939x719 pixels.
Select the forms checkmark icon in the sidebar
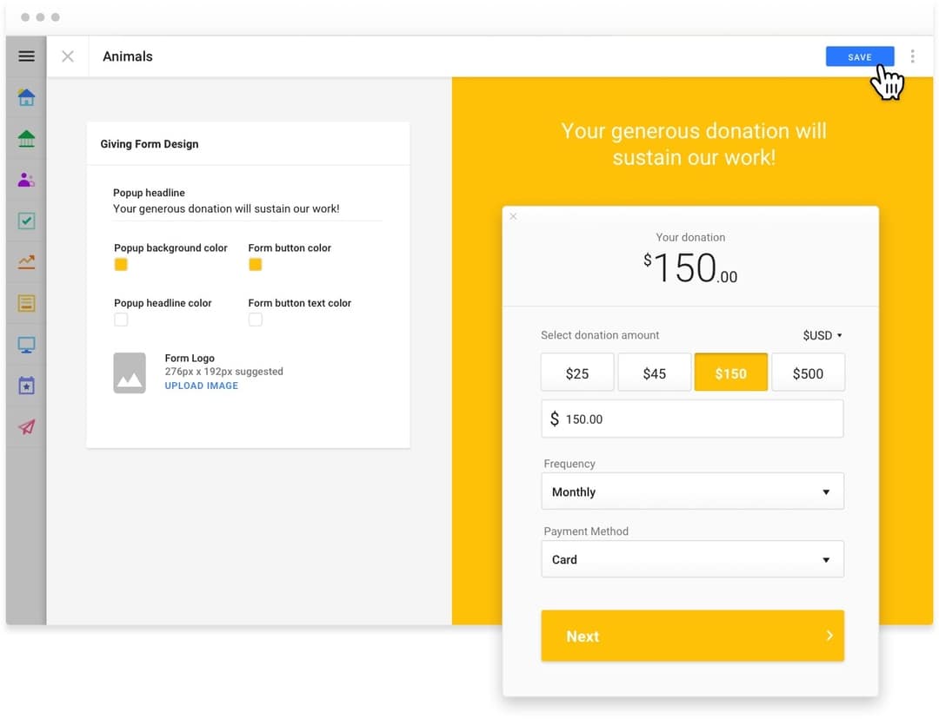26,221
